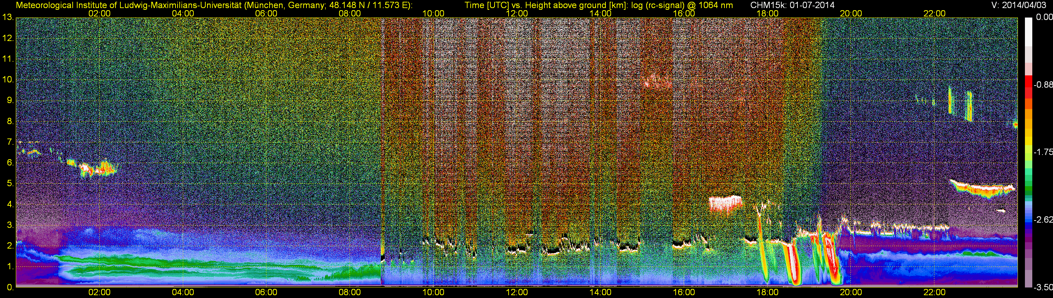Select the 5 km label on the height axis

pos(9,184)
